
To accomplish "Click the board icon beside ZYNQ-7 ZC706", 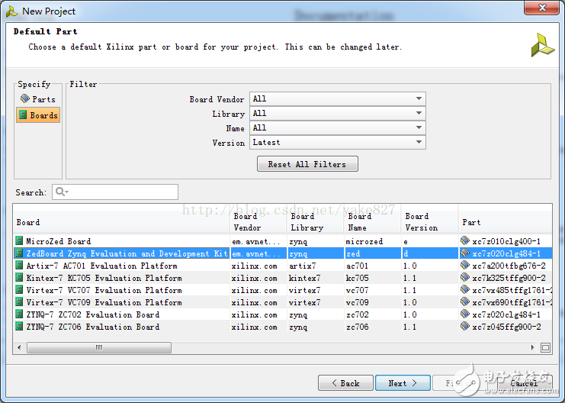I will pos(20,327).
